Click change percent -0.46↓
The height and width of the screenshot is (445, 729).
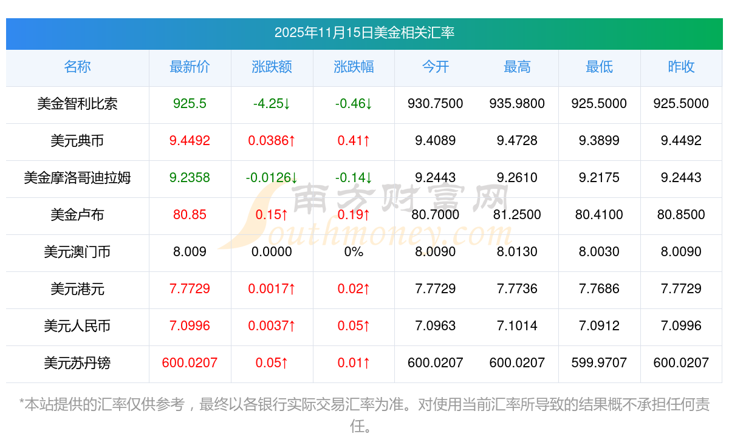(x=354, y=104)
